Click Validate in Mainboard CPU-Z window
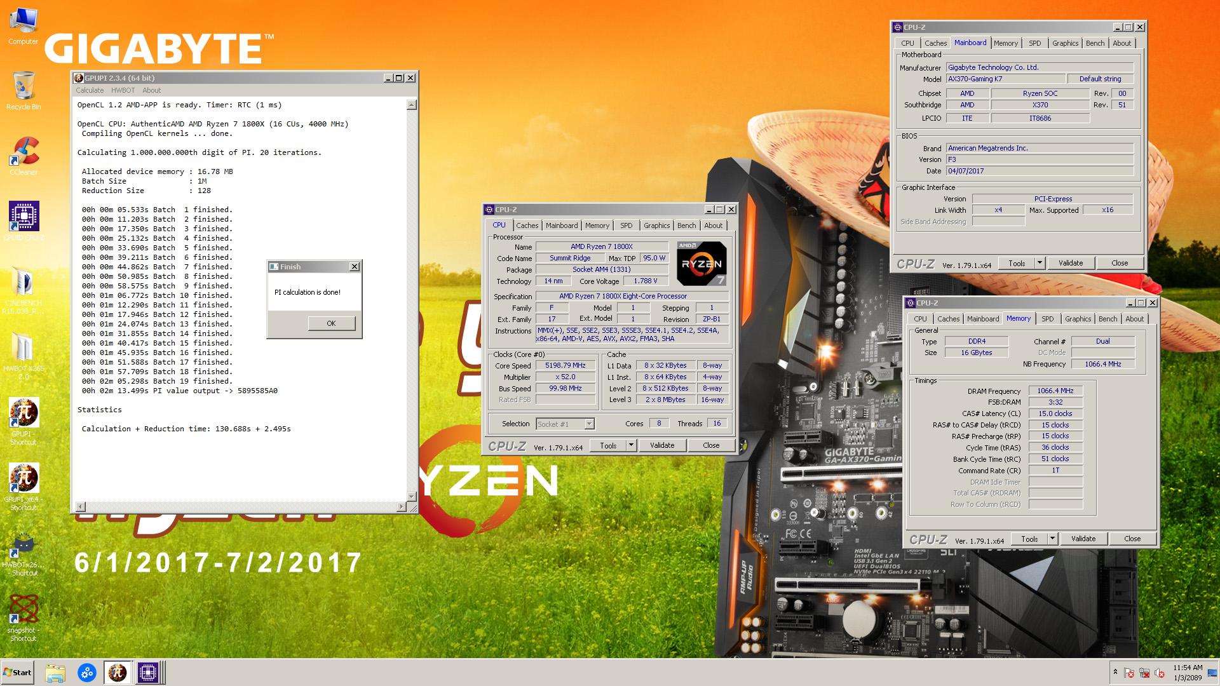This screenshot has width=1220, height=686. tap(1071, 263)
